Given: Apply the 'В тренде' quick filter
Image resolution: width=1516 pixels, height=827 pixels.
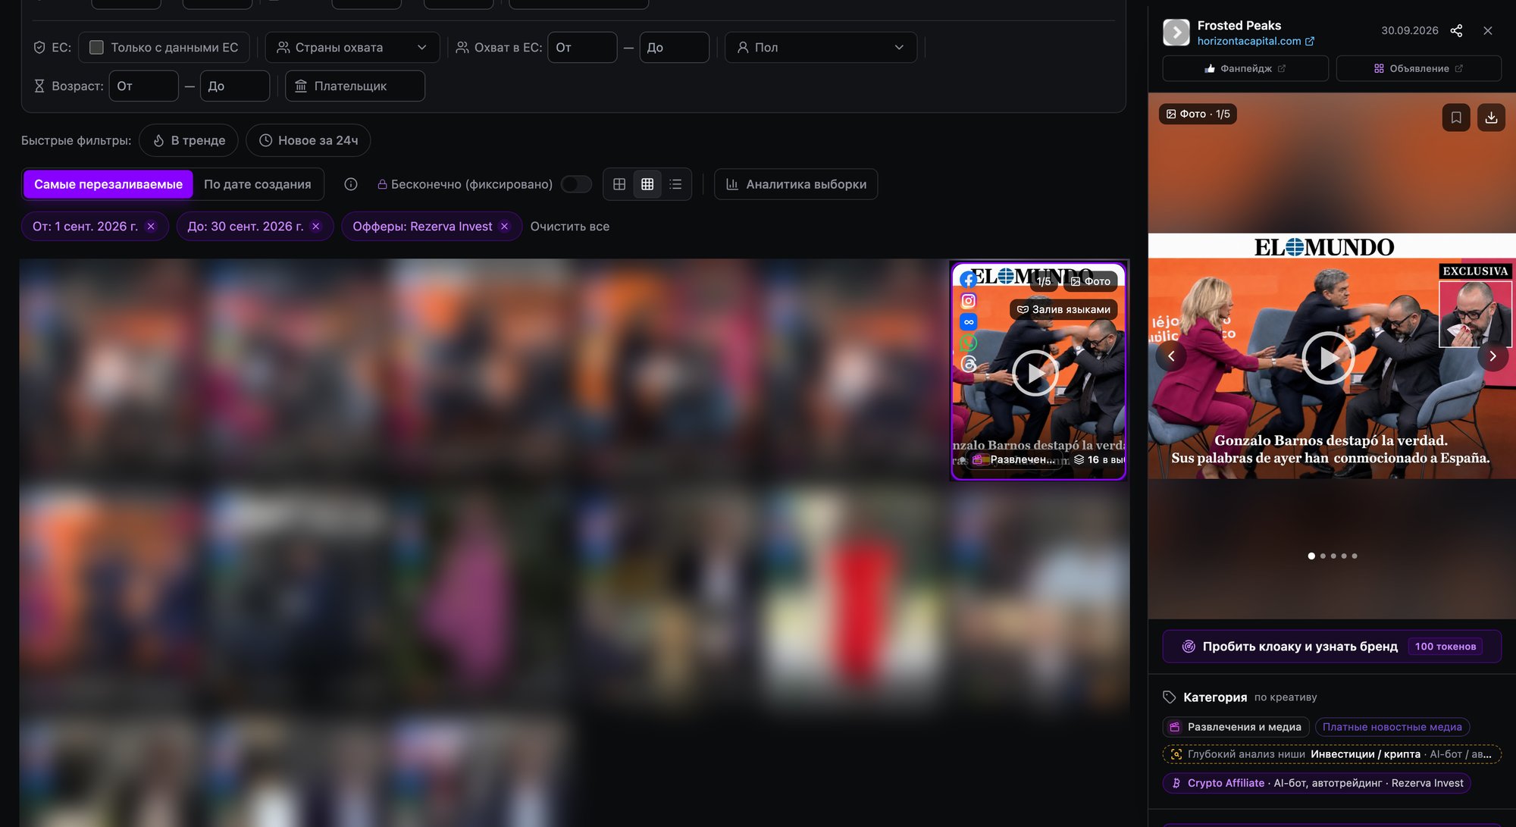Looking at the screenshot, I should [x=189, y=140].
